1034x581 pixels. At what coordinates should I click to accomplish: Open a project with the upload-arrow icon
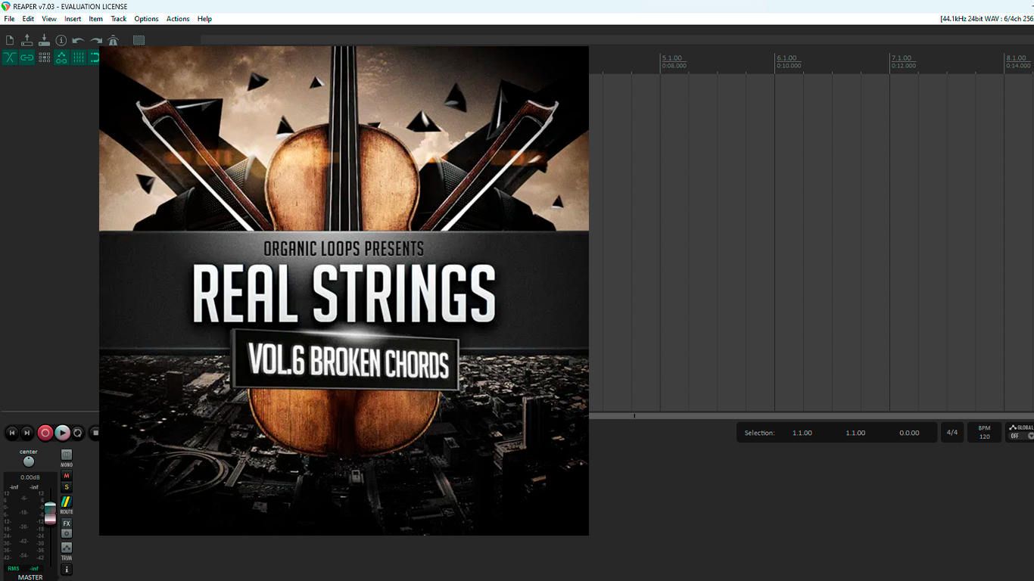click(27, 40)
